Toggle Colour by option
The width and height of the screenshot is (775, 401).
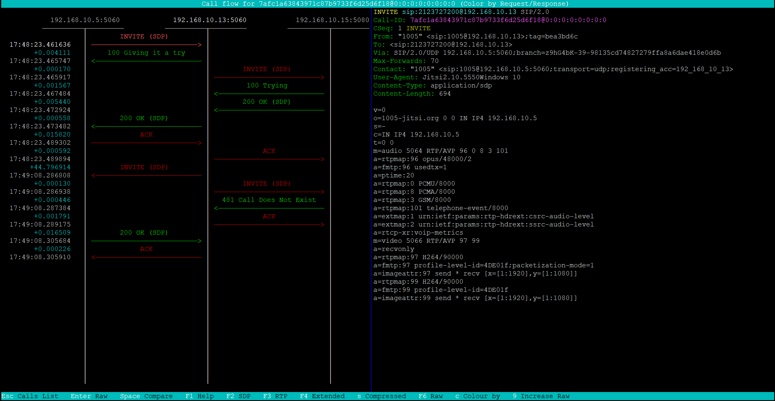pyautogui.click(x=478, y=396)
